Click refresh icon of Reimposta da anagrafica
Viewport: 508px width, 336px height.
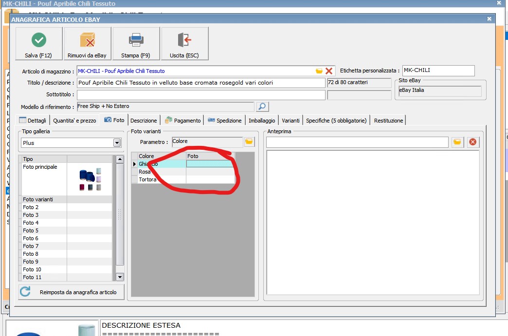point(25,292)
